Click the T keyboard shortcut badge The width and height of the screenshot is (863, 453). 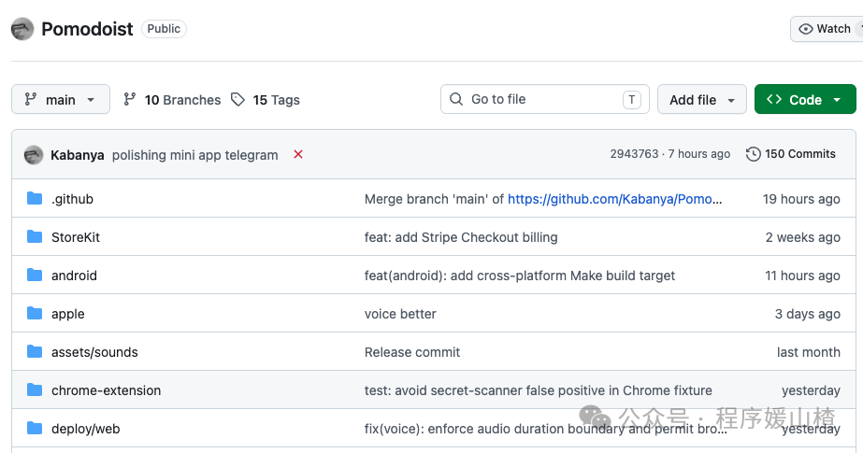[x=632, y=100]
